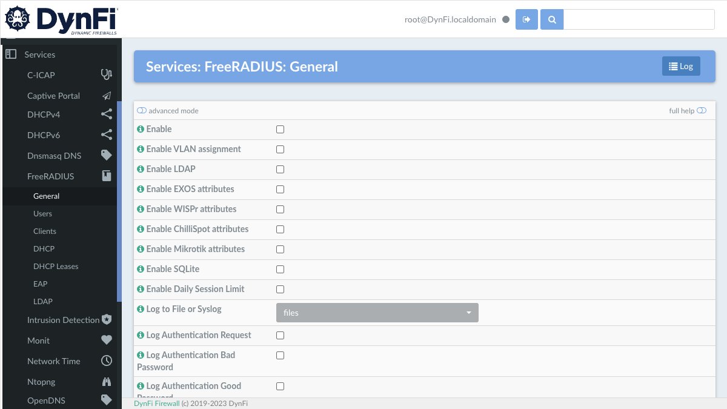
Task: Show help info icon for Log to File or Syslog
Action: 141,309
